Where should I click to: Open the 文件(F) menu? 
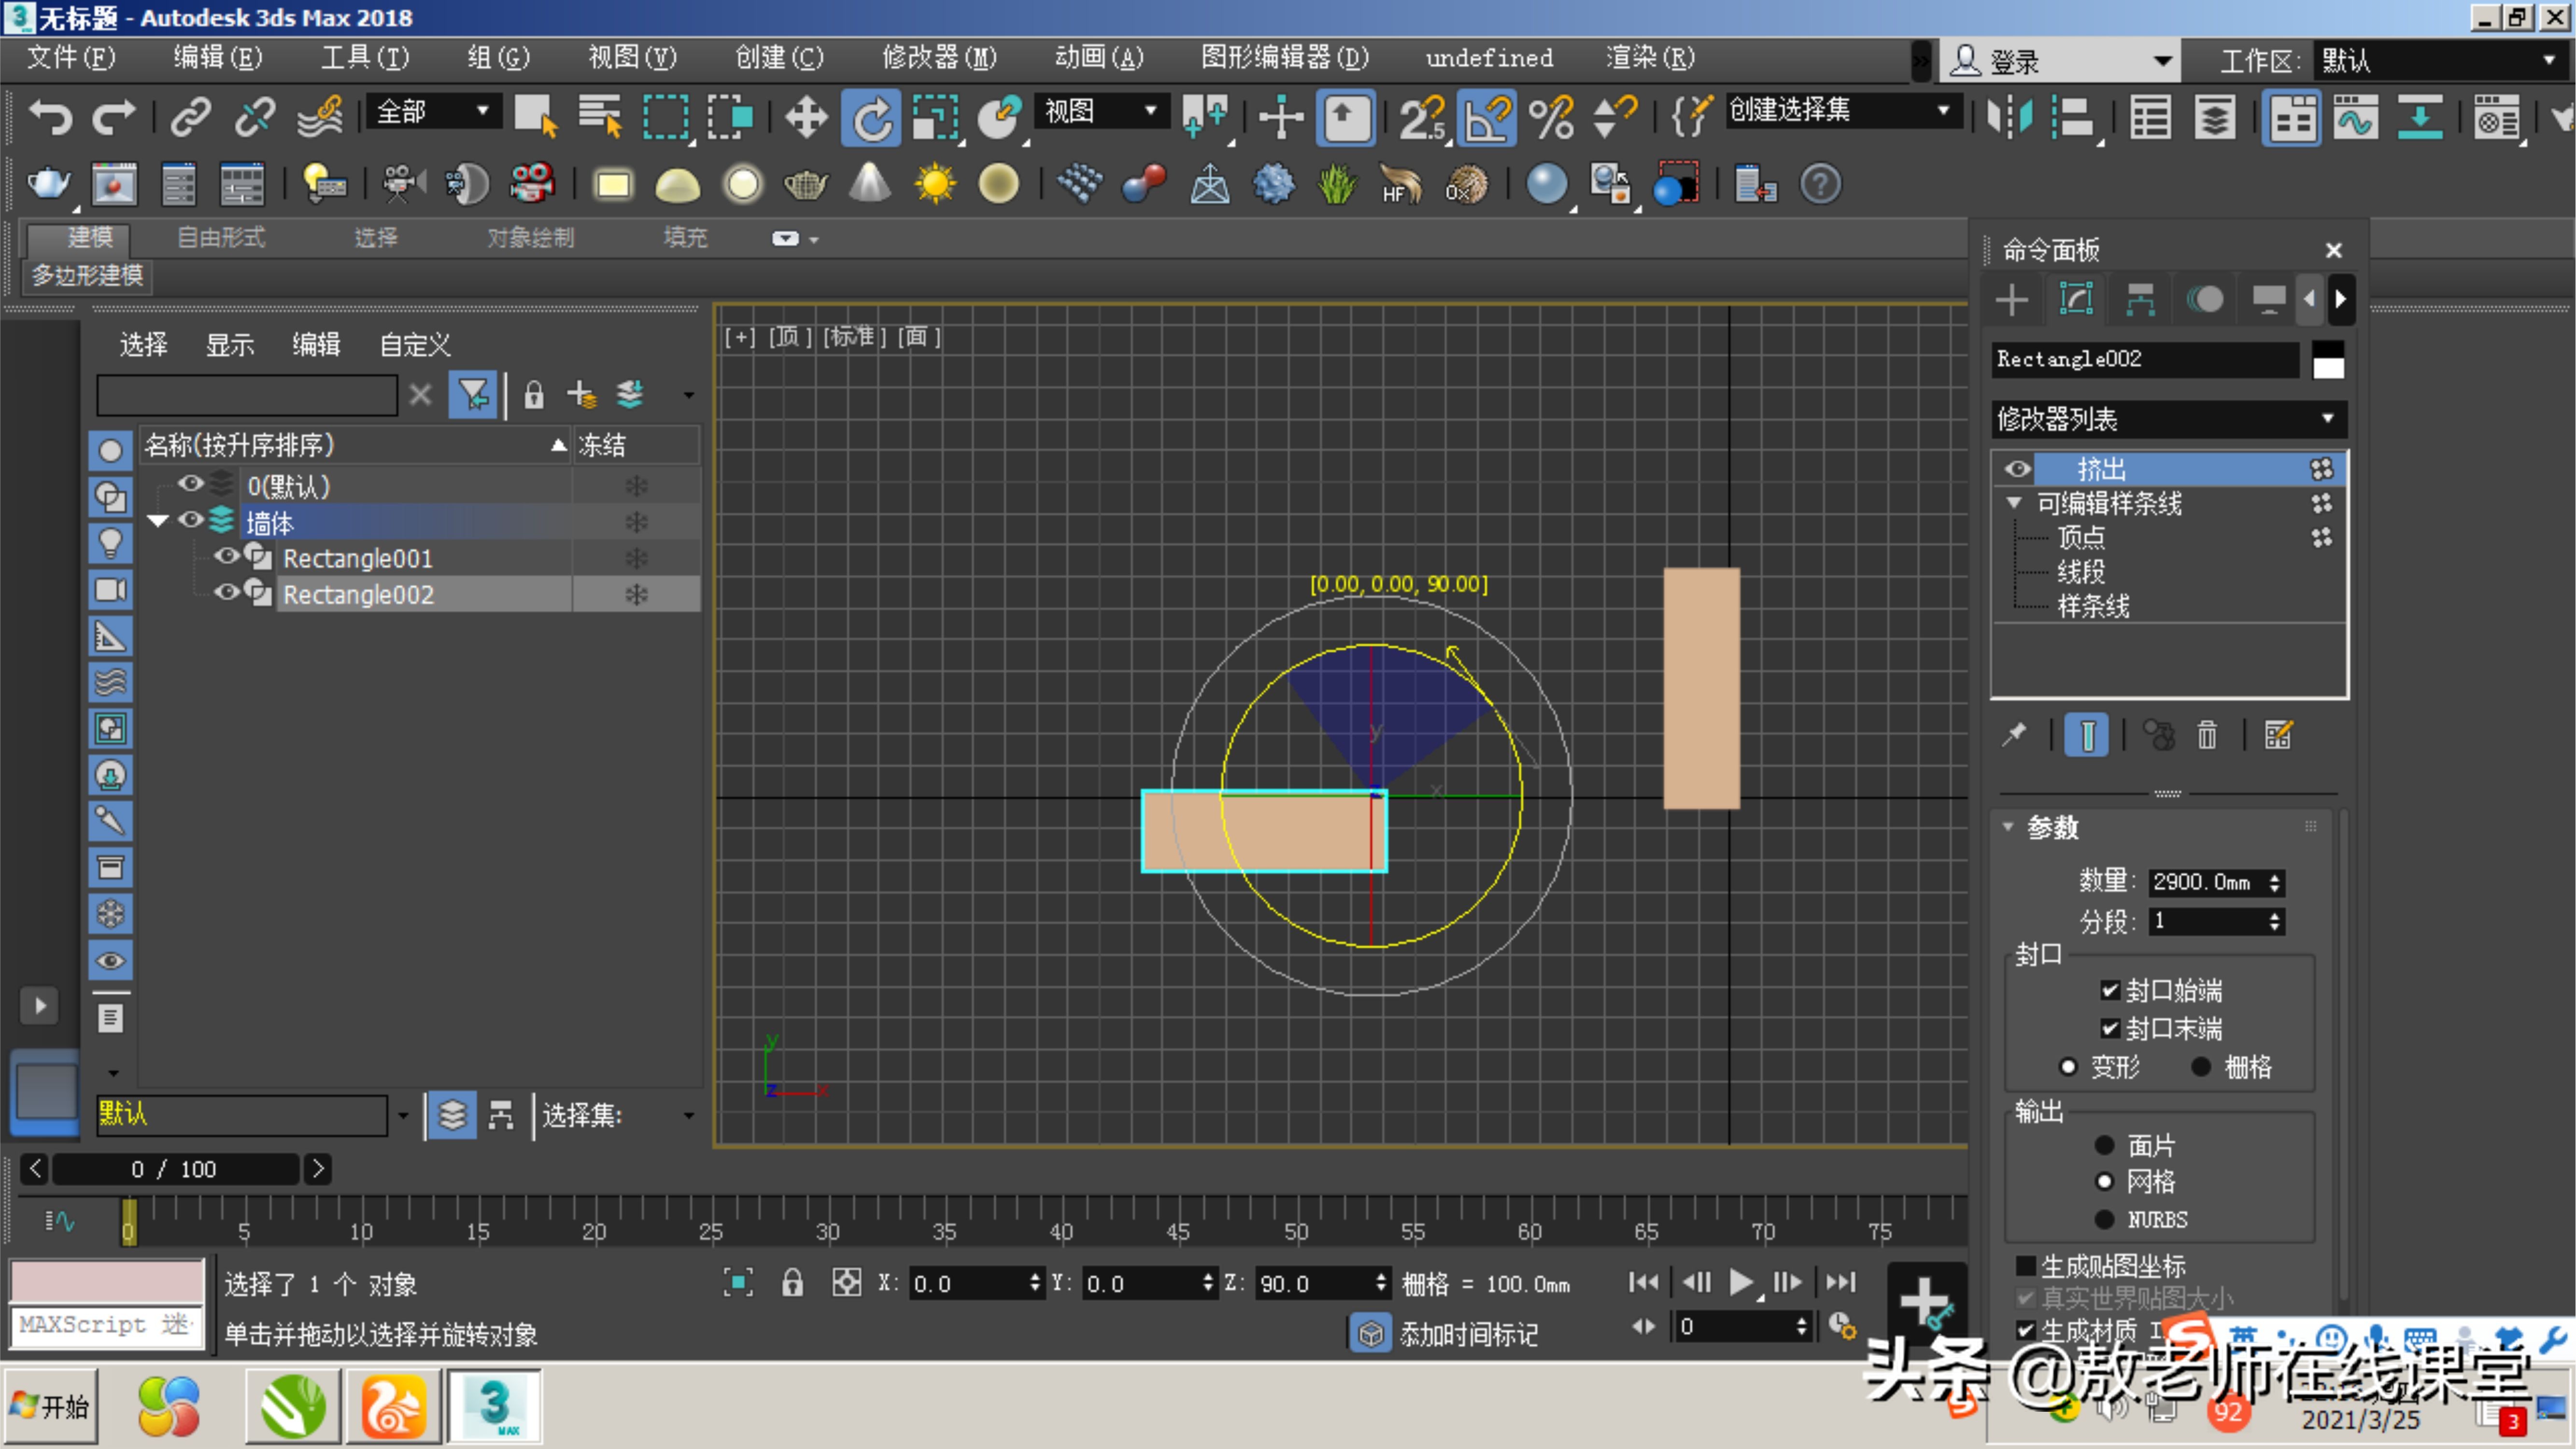pyautogui.click(x=71, y=58)
